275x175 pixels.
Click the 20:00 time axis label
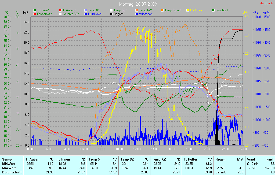tap(208, 149)
